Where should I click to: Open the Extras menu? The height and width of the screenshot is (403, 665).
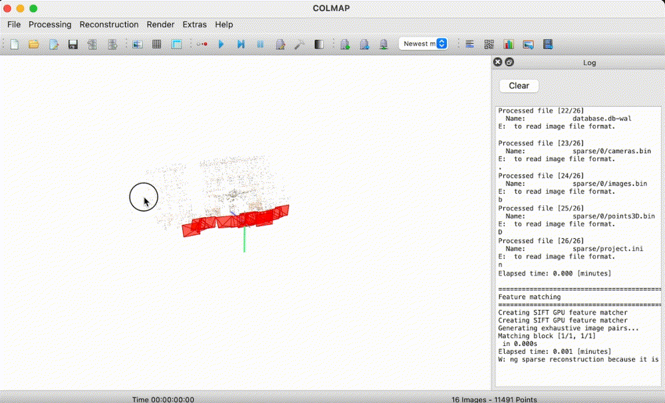(x=195, y=25)
